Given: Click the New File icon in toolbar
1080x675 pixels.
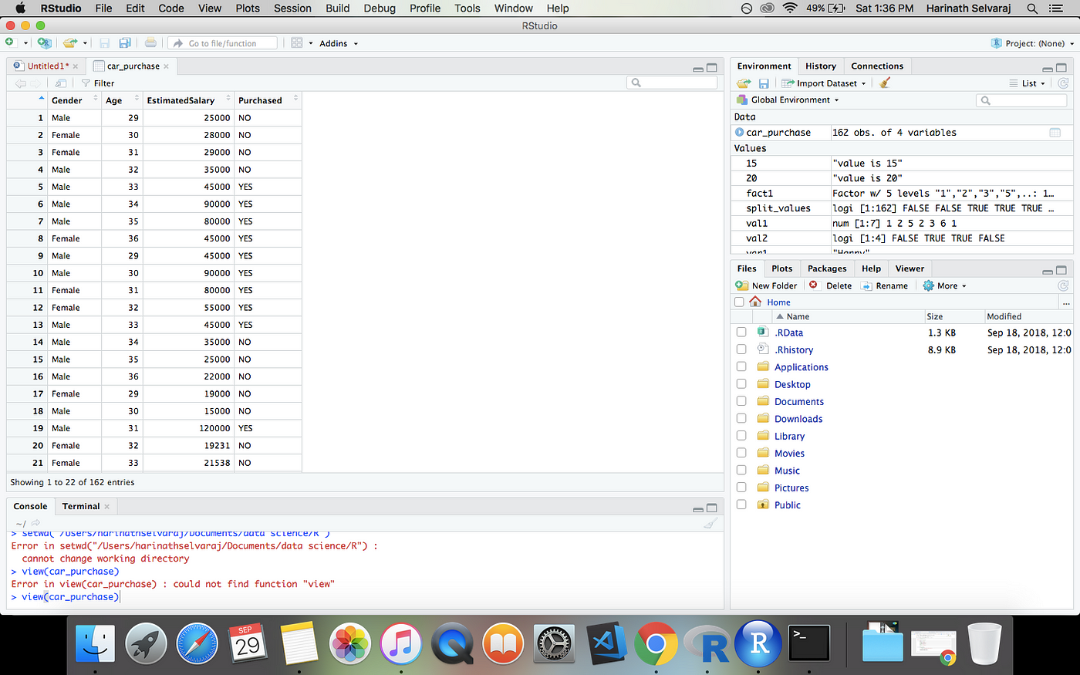Looking at the screenshot, I should point(10,42).
